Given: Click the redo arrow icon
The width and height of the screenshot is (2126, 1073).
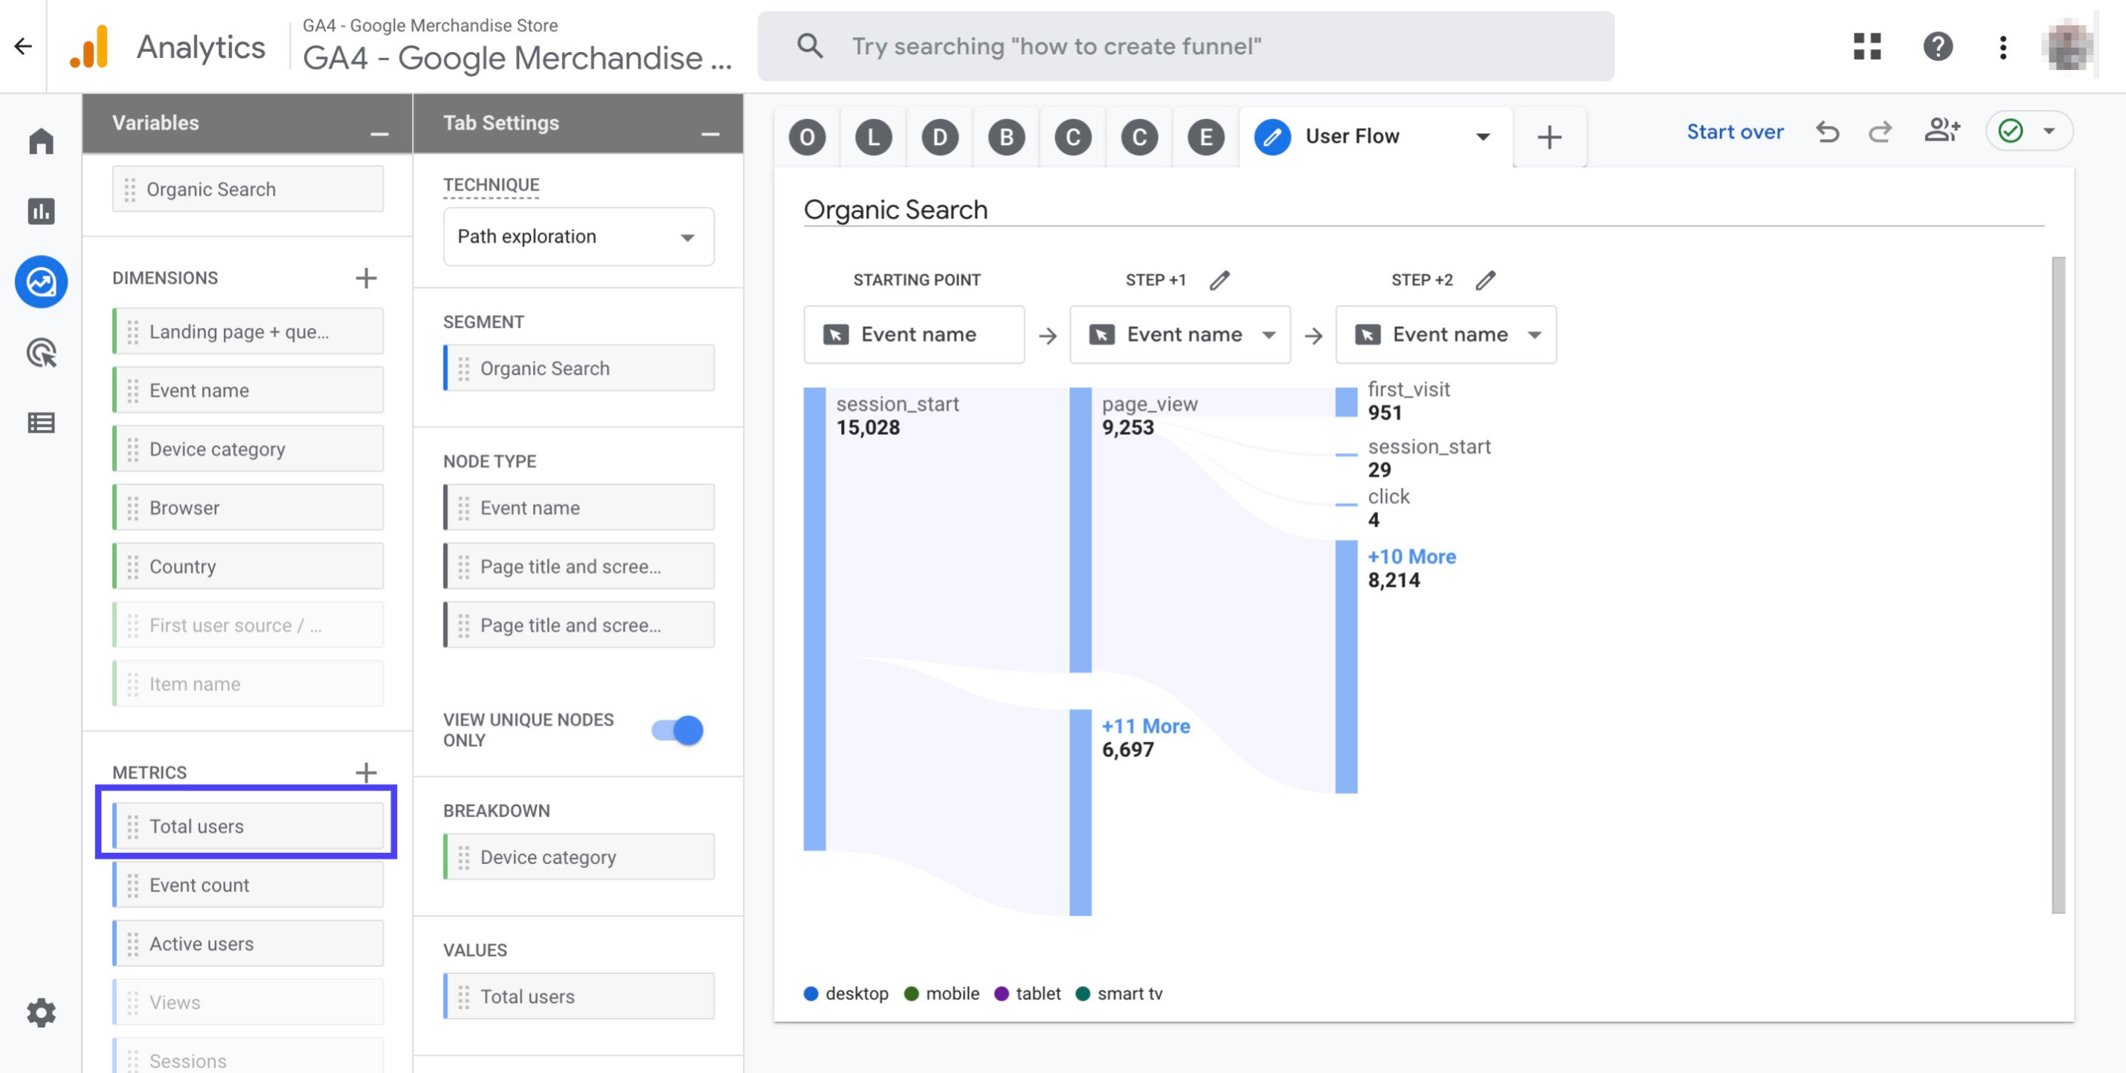Looking at the screenshot, I should [x=1879, y=131].
